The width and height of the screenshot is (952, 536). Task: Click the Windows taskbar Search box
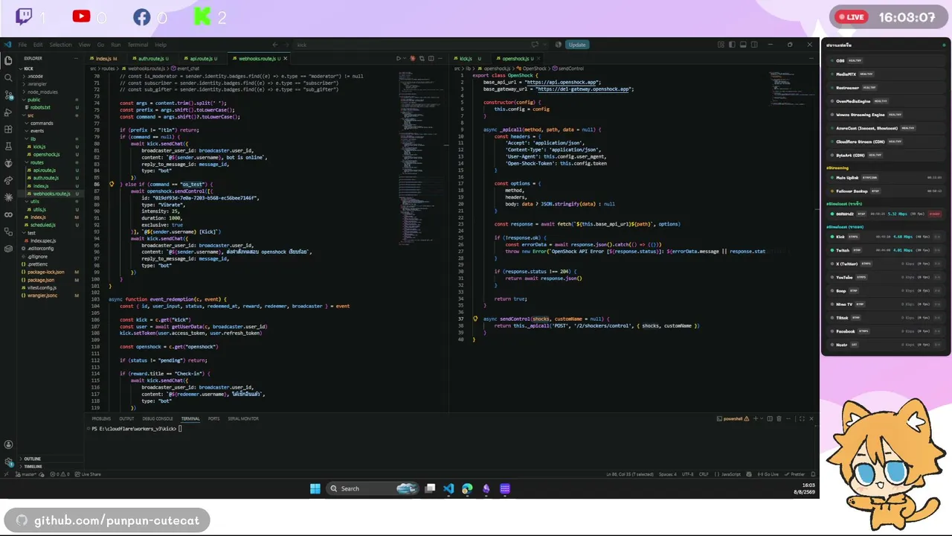pos(372,488)
